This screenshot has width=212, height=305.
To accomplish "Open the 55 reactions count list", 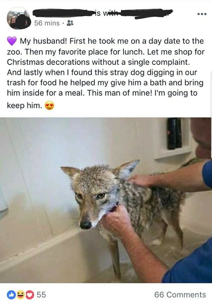I will (41, 295).
